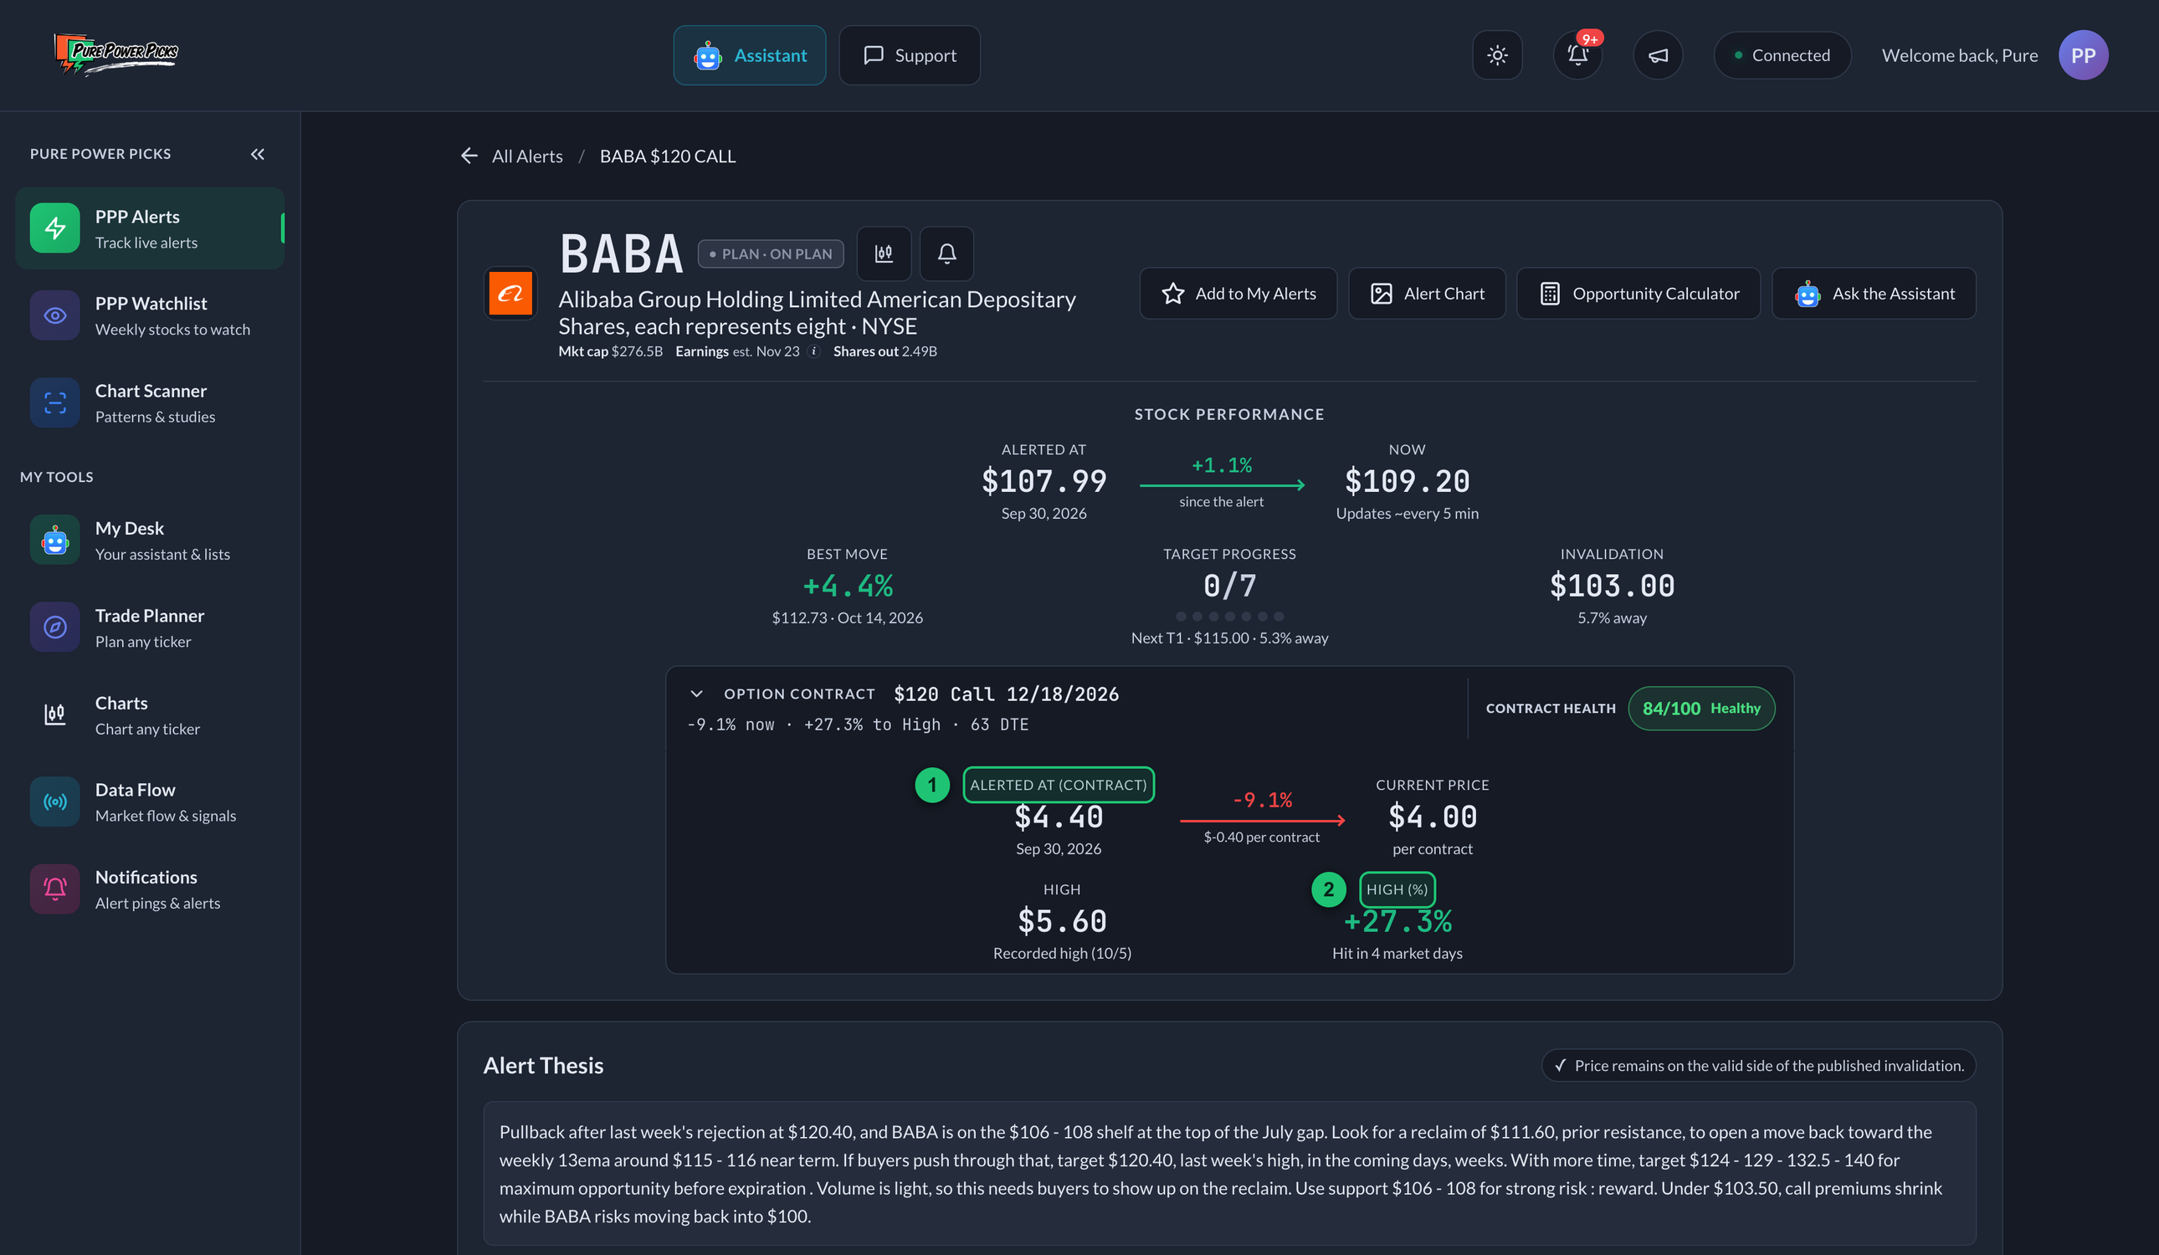The height and width of the screenshot is (1255, 2159).
Task: Click the earnings info icon
Action: (814, 351)
